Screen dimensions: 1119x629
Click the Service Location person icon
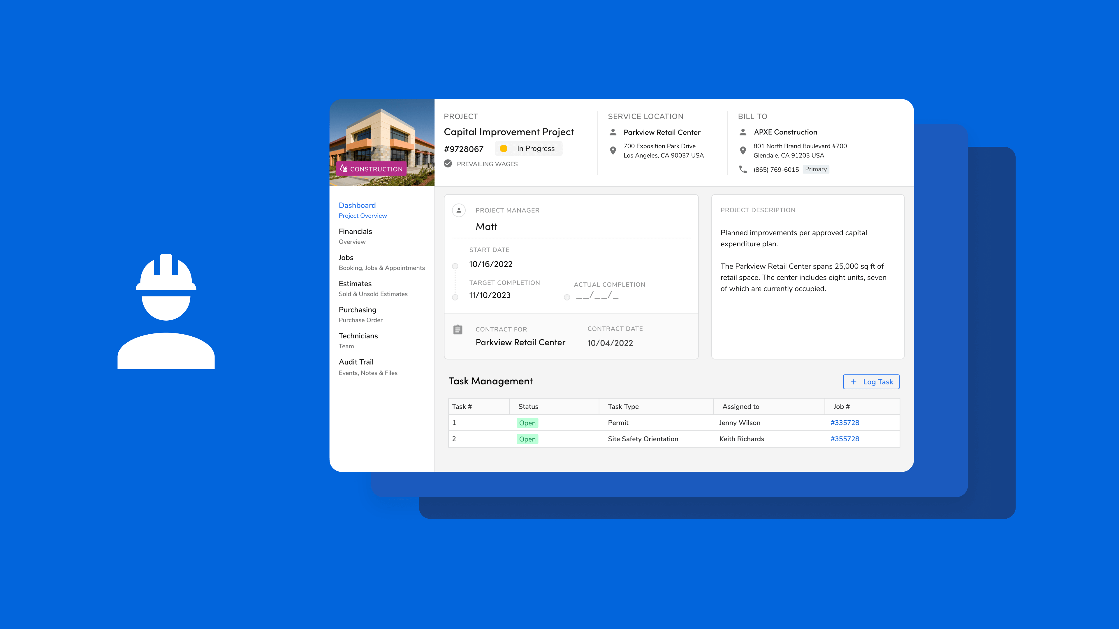[613, 132]
